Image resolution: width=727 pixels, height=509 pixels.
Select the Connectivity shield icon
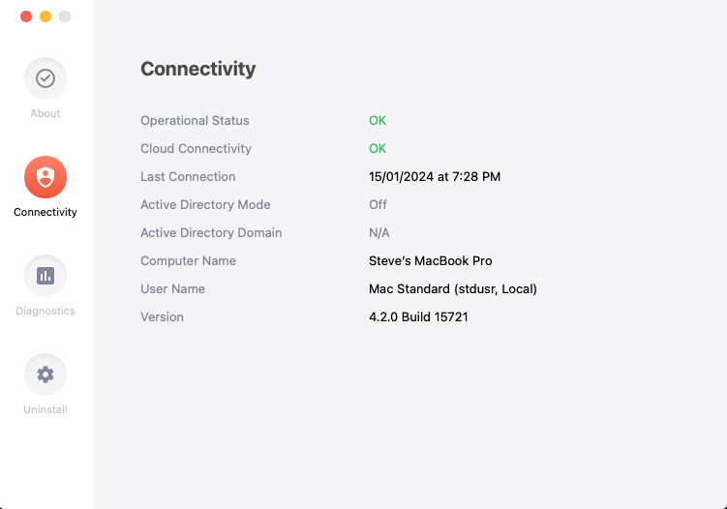45,177
